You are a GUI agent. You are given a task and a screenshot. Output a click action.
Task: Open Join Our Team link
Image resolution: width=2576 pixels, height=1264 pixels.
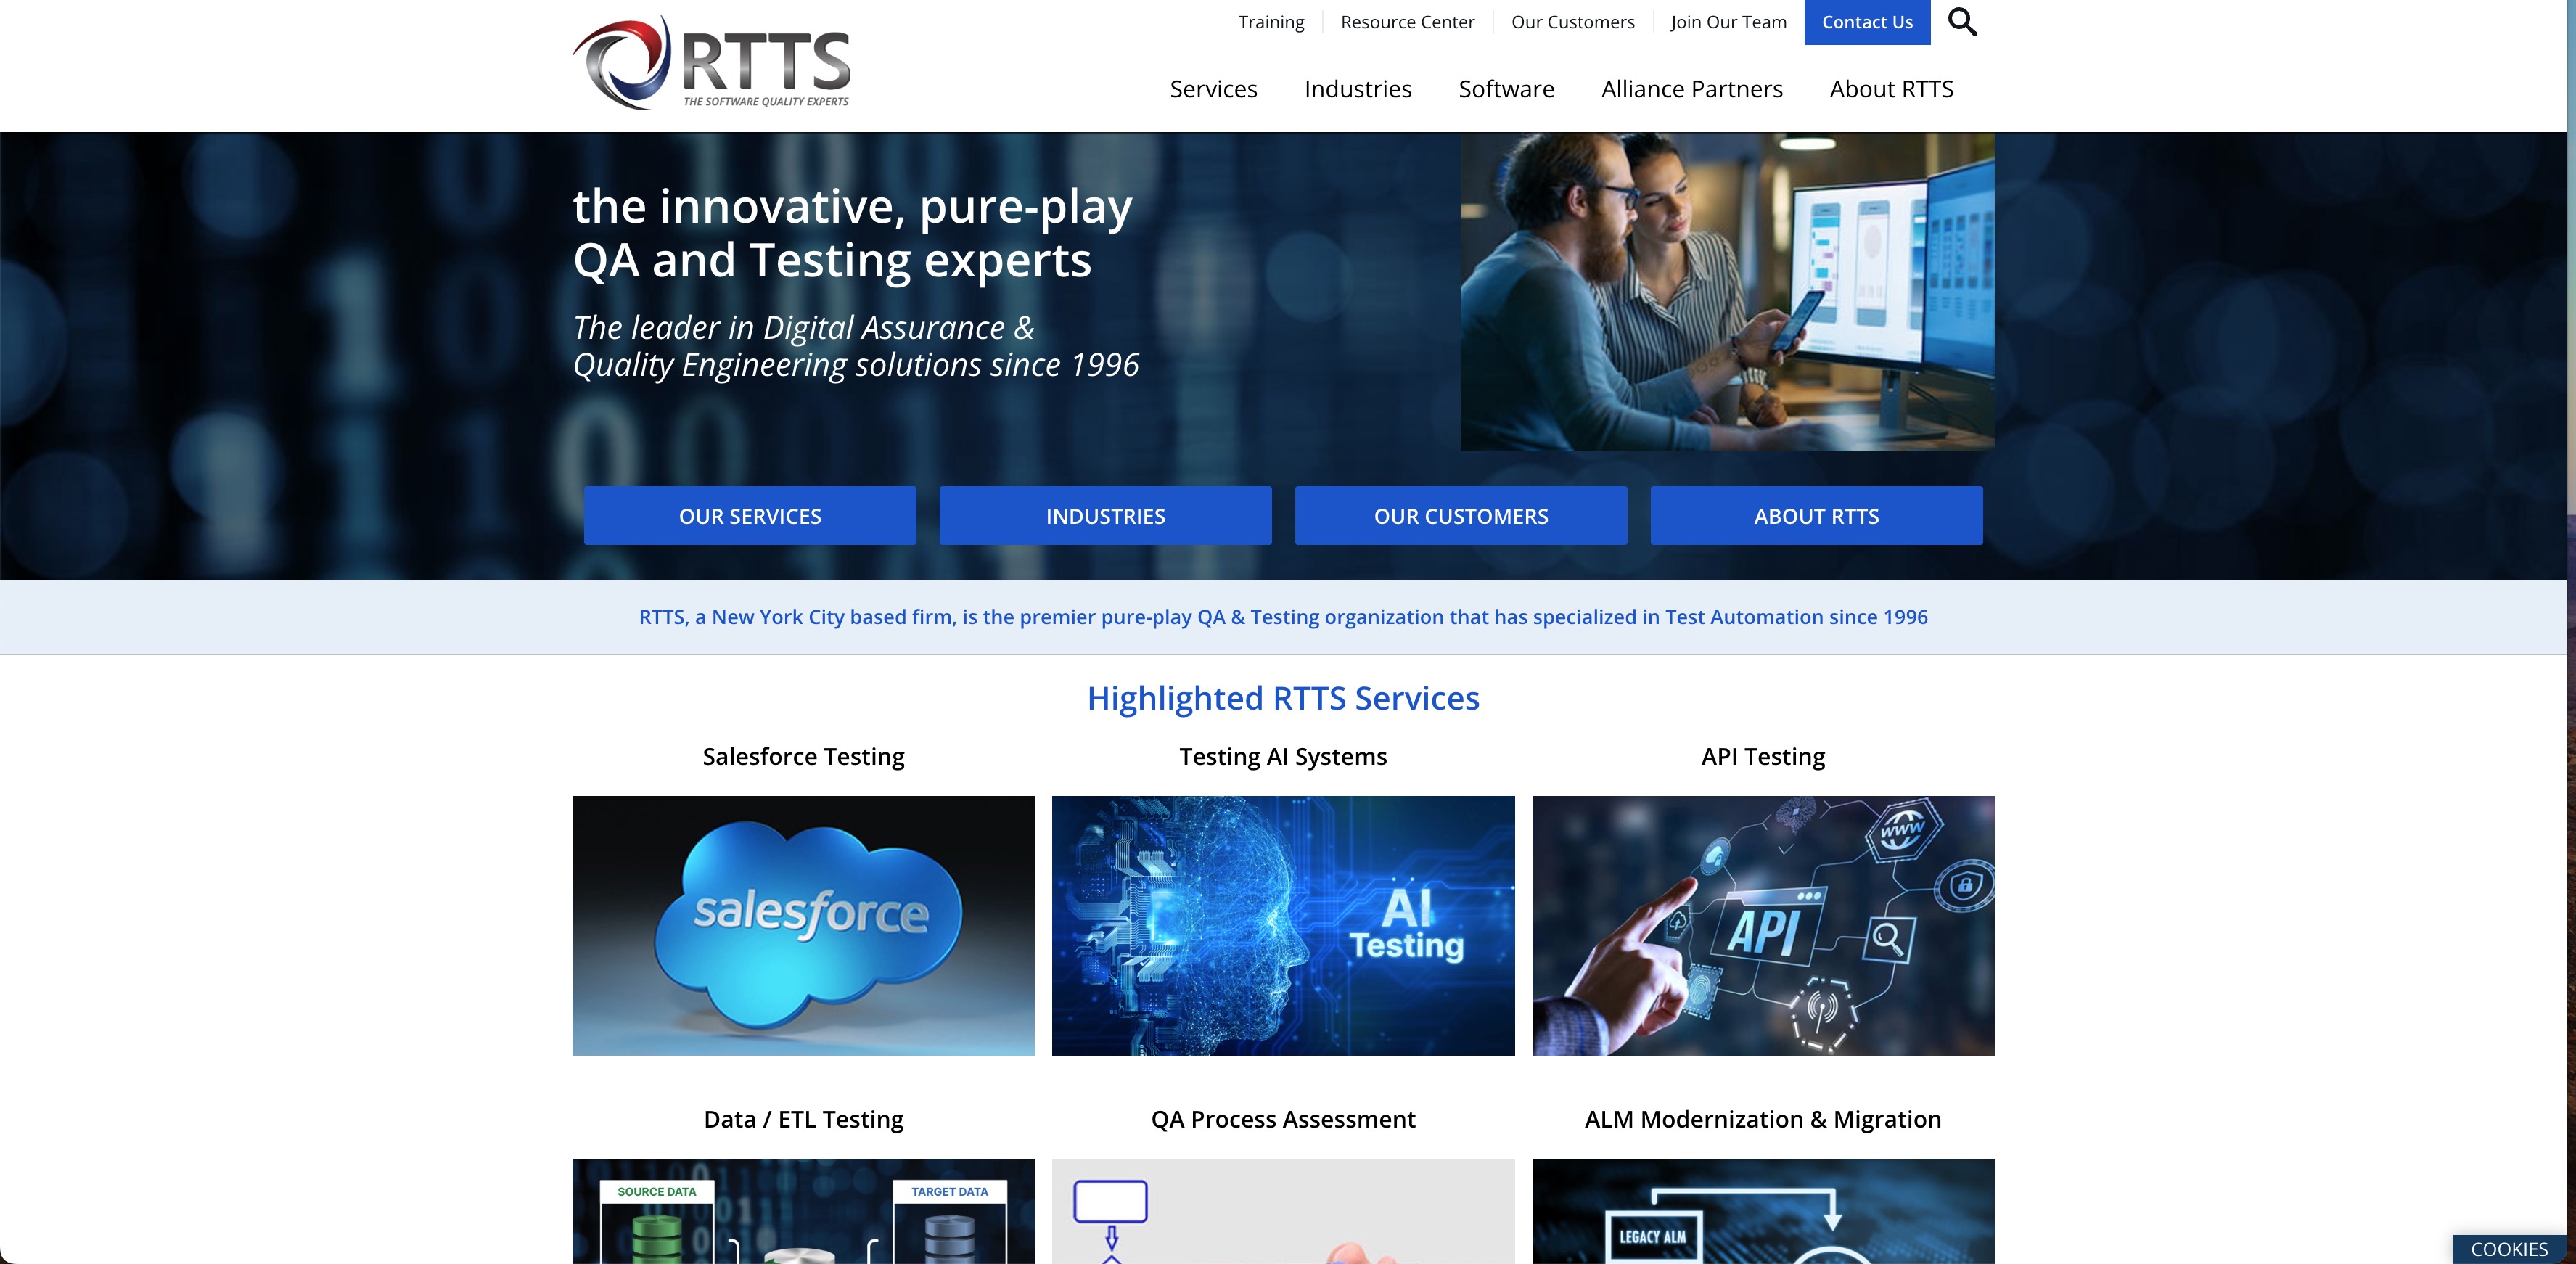[1728, 22]
